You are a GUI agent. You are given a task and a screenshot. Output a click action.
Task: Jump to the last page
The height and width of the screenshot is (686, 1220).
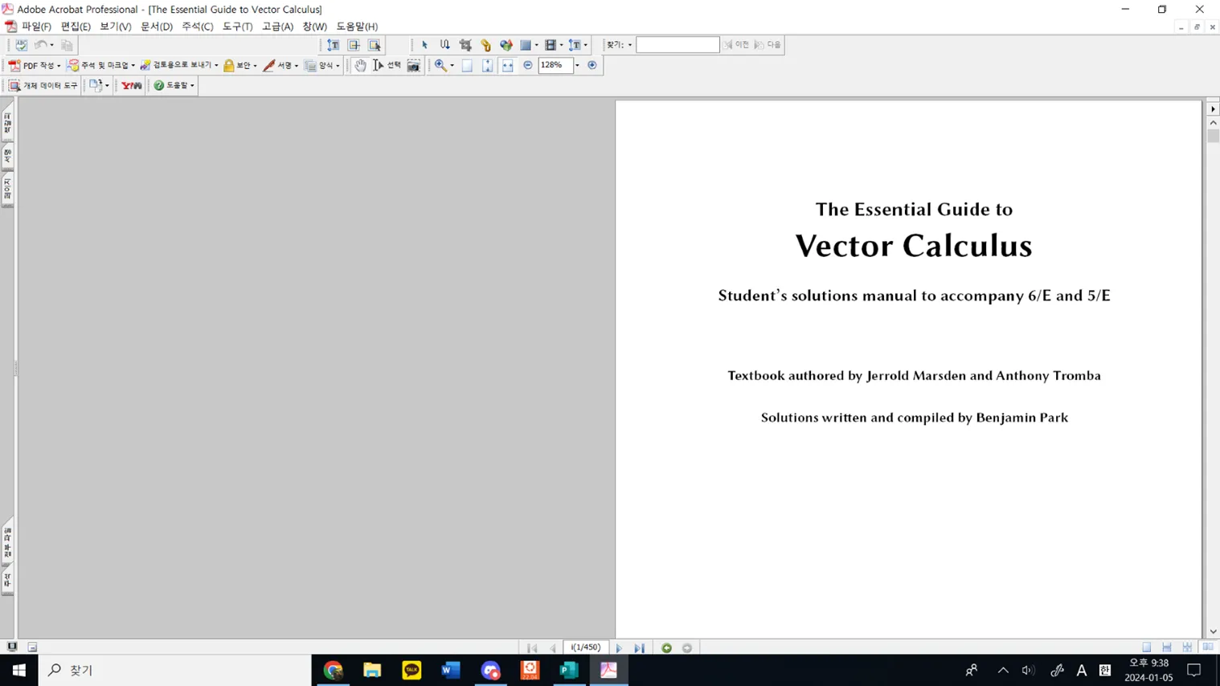(x=640, y=647)
